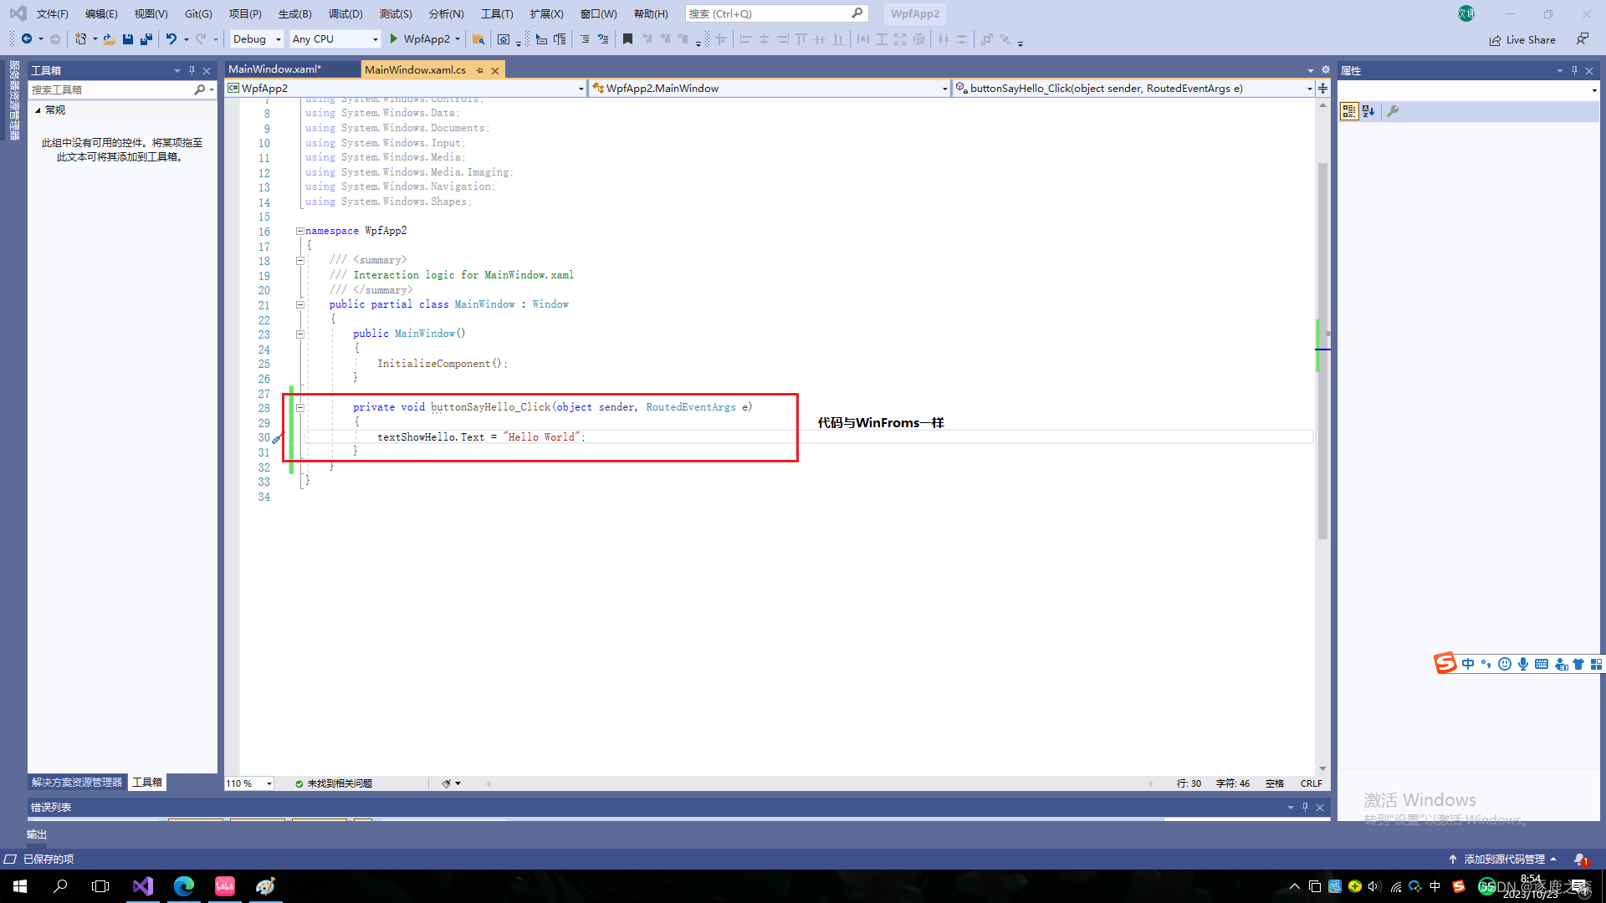Viewport: 1606px width, 903px height.
Task: Open the buttonSayHello_Click member dropdown
Action: 1133,88
